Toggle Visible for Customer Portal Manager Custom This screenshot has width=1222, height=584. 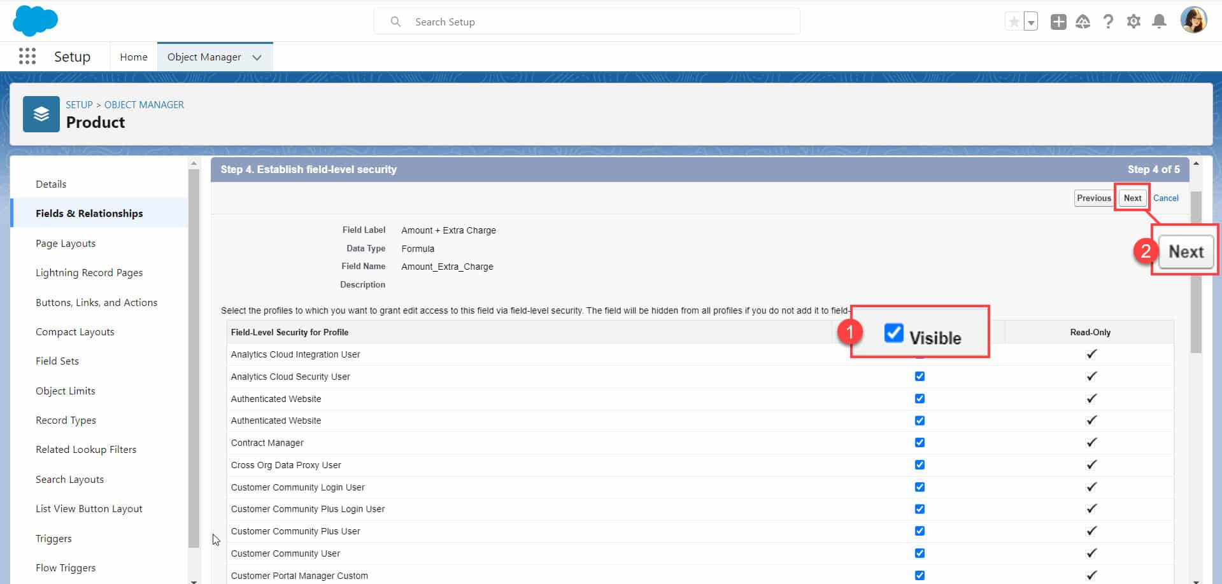tap(920, 575)
